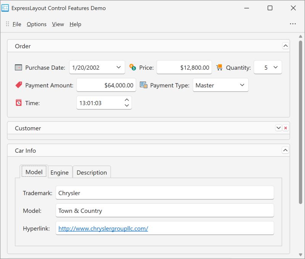Click the calendar icon beside Purchase Date
This screenshot has width=305, height=259.
click(x=18, y=67)
